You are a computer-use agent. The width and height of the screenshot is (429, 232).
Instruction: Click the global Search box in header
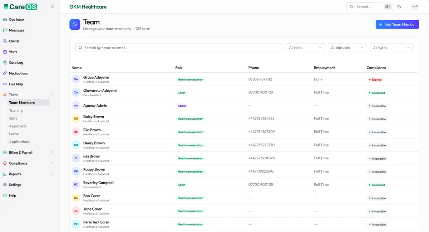click(x=370, y=7)
